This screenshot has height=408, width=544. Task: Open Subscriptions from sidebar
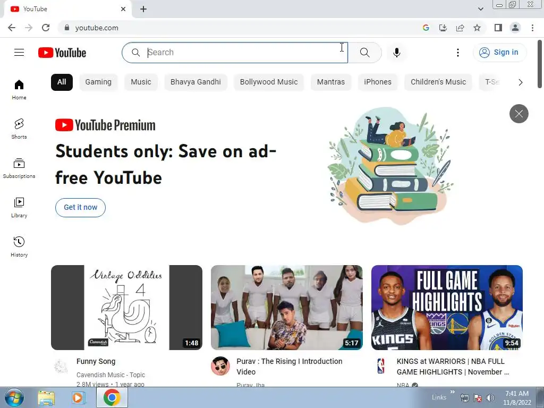click(19, 168)
